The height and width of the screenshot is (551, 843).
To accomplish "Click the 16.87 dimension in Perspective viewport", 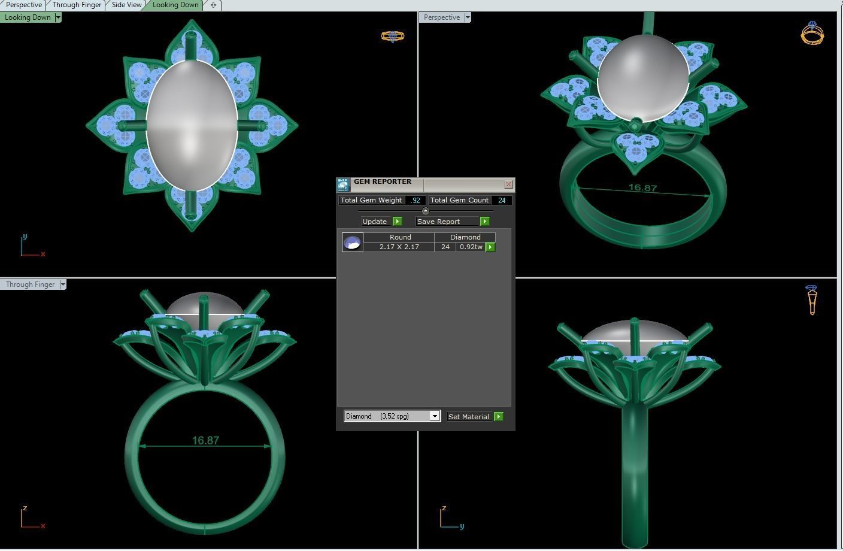I will pos(642,187).
